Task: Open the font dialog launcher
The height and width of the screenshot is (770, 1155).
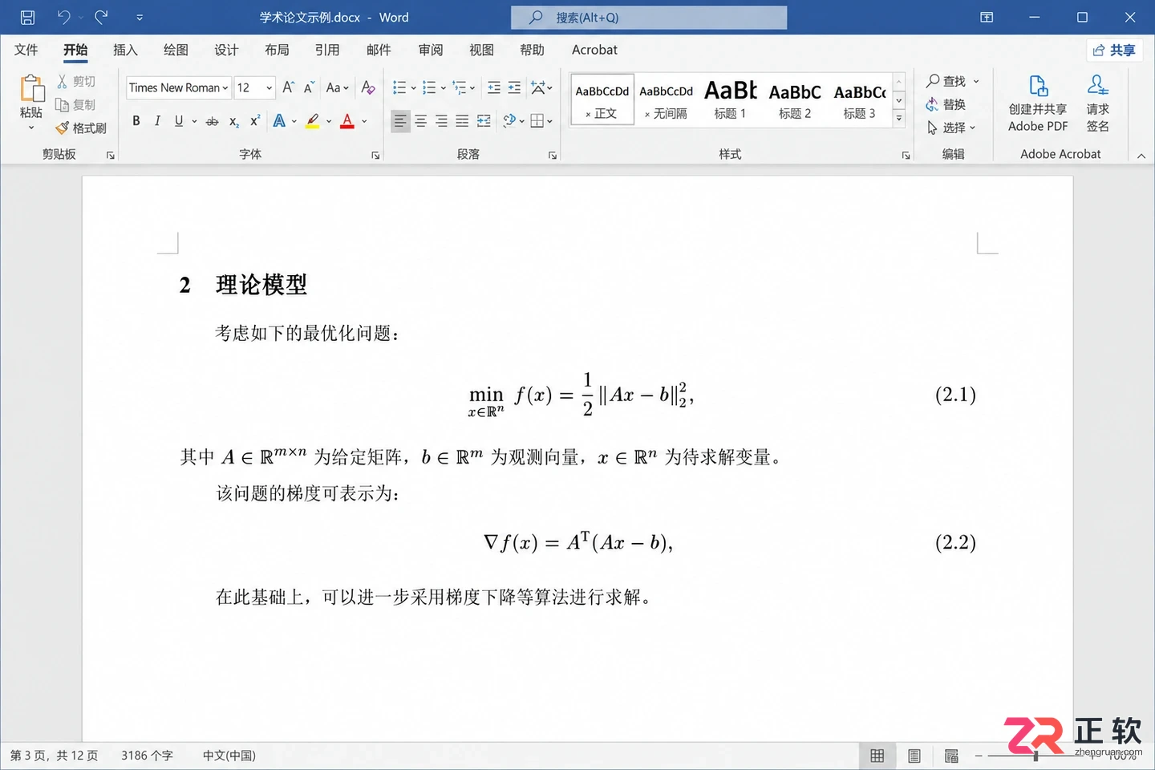Action: click(x=375, y=156)
